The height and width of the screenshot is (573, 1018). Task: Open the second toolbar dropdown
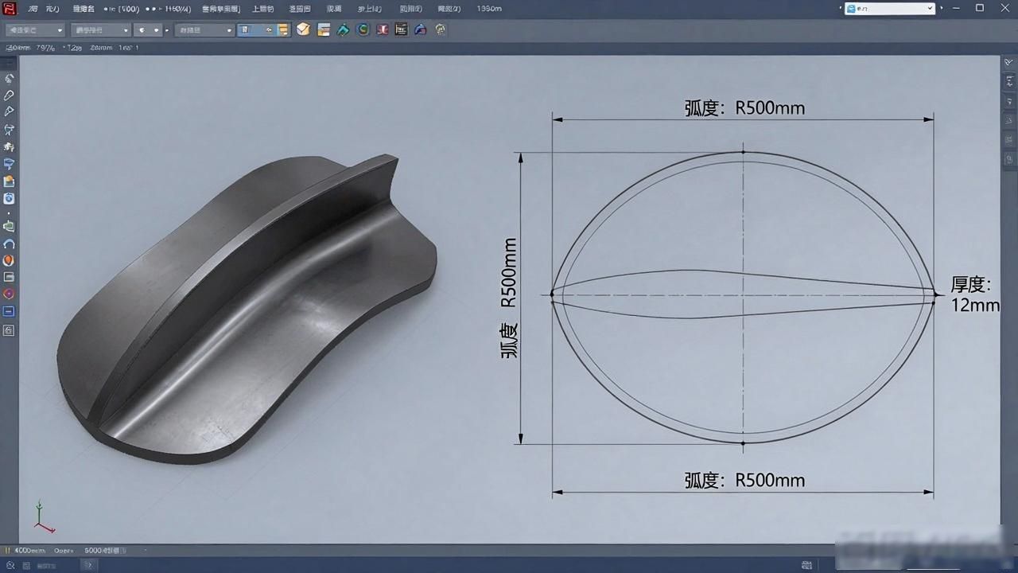click(100, 30)
